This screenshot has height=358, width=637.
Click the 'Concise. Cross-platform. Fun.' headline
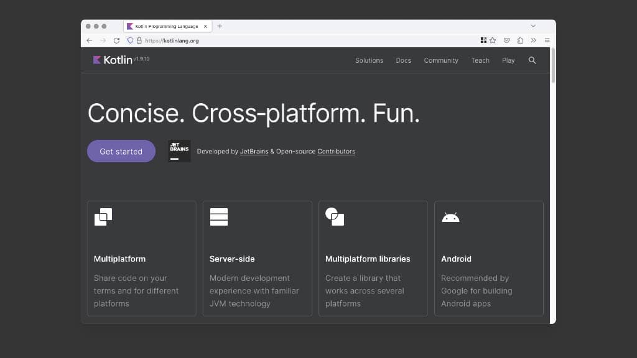[x=254, y=113]
